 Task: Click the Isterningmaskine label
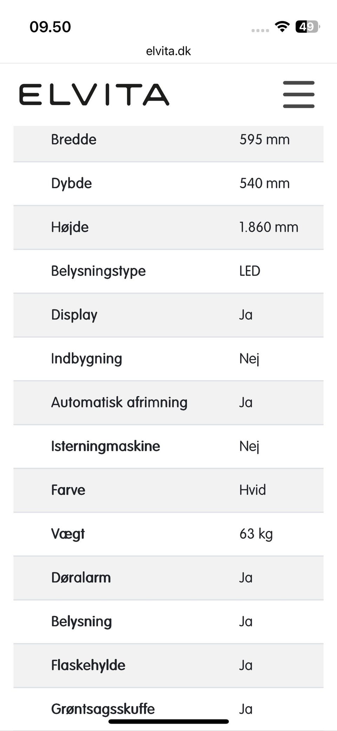click(105, 446)
